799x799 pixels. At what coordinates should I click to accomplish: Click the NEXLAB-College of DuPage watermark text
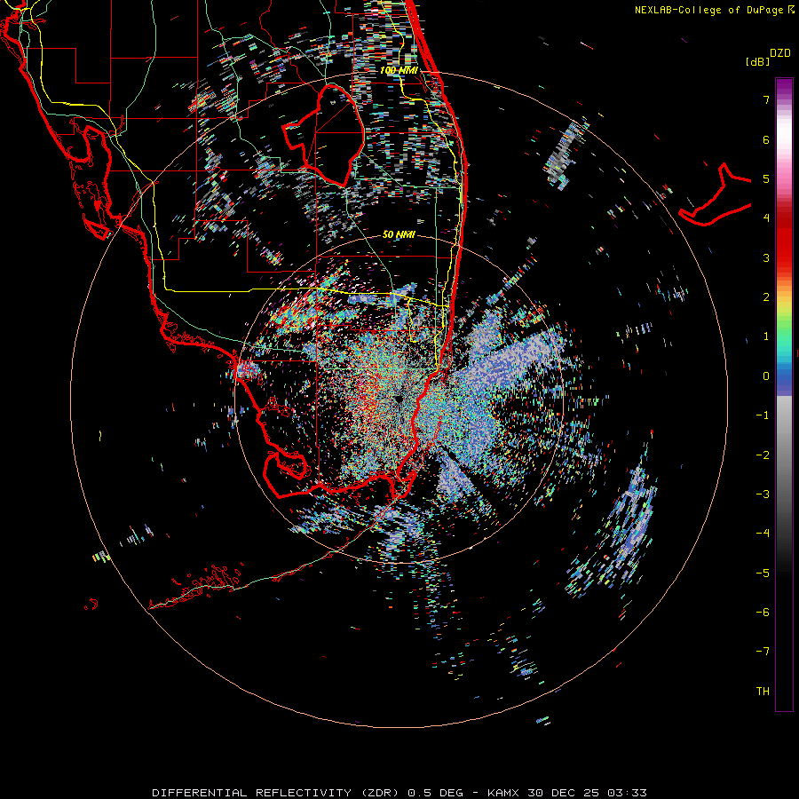[715, 10]
